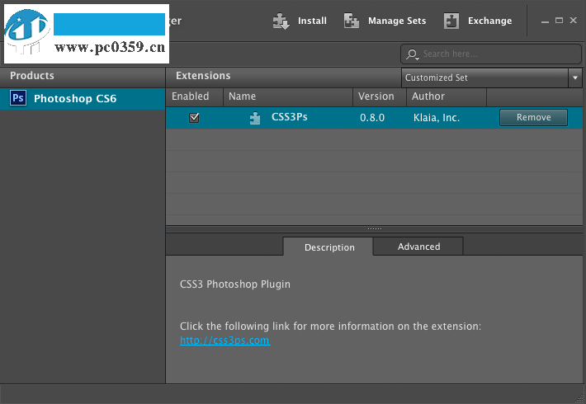Screen dimensions: 586x404
Task: Click the Install label in toolbar
Action: click(x=312, y=21)
